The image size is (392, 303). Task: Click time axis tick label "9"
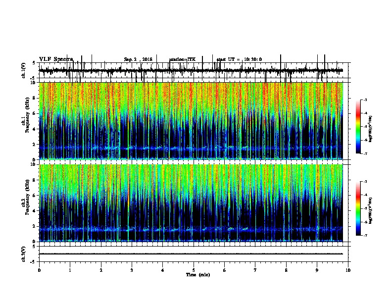(x=317, y=270)
